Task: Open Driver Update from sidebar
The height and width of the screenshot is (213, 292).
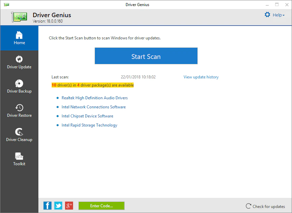Action: pyautogui.click(x=19, y=62)
